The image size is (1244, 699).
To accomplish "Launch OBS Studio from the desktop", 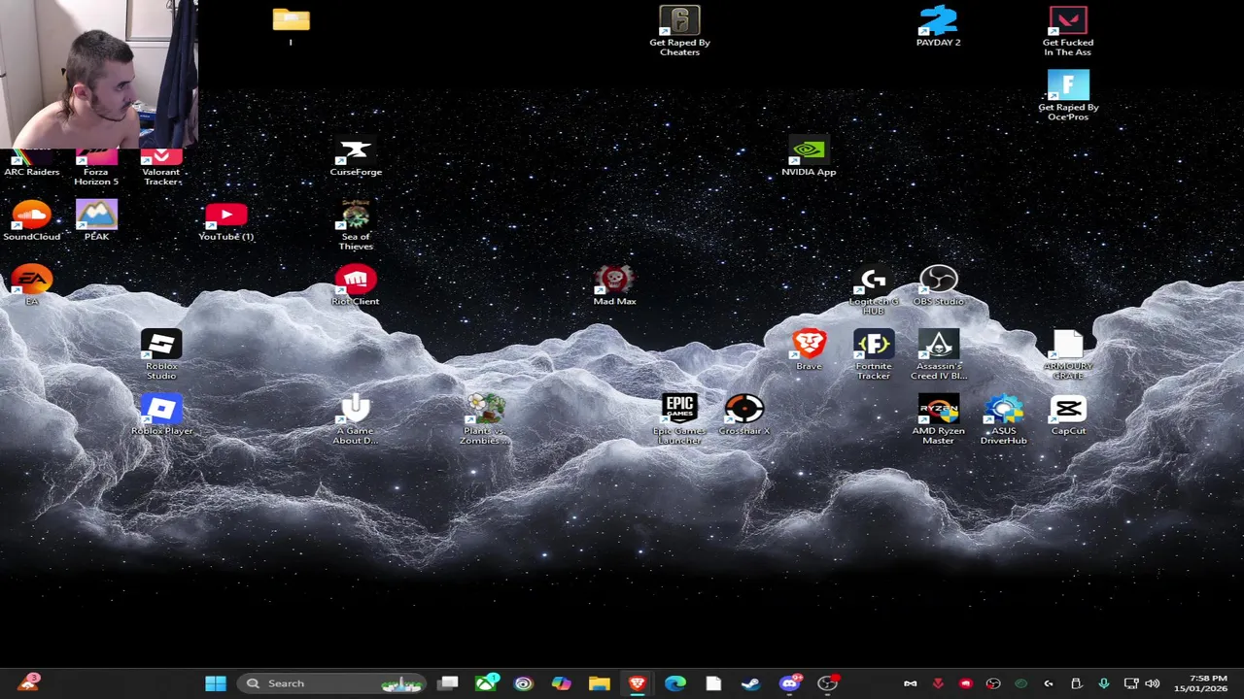I will coord(938,286).
